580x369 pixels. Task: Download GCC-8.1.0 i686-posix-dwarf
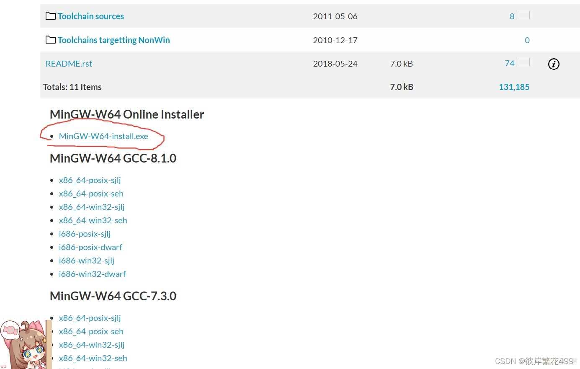90,247
